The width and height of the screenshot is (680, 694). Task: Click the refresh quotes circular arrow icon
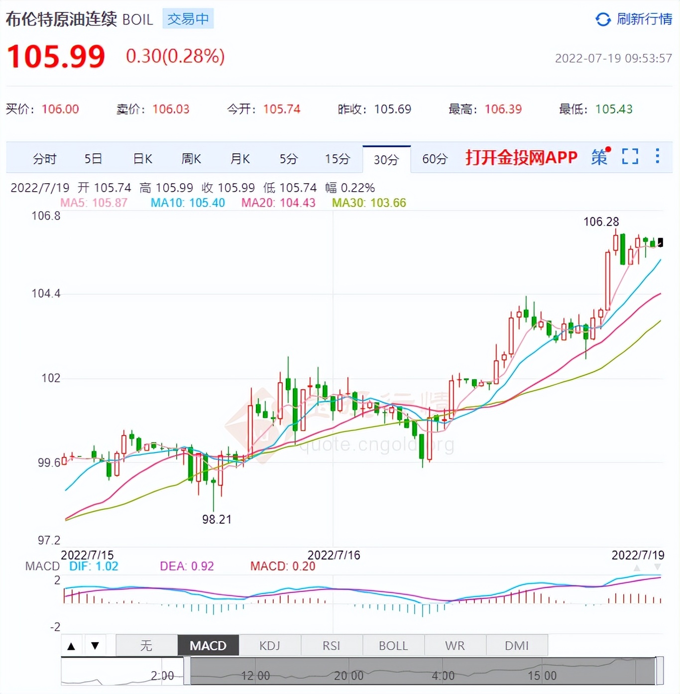click(603, 19)
